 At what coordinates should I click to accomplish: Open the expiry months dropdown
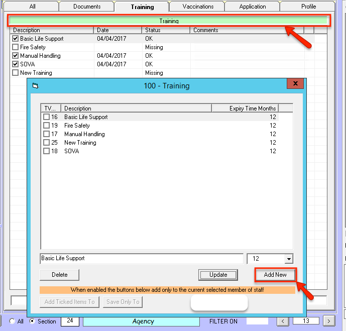pyautogui.click(x=289, y=259)
